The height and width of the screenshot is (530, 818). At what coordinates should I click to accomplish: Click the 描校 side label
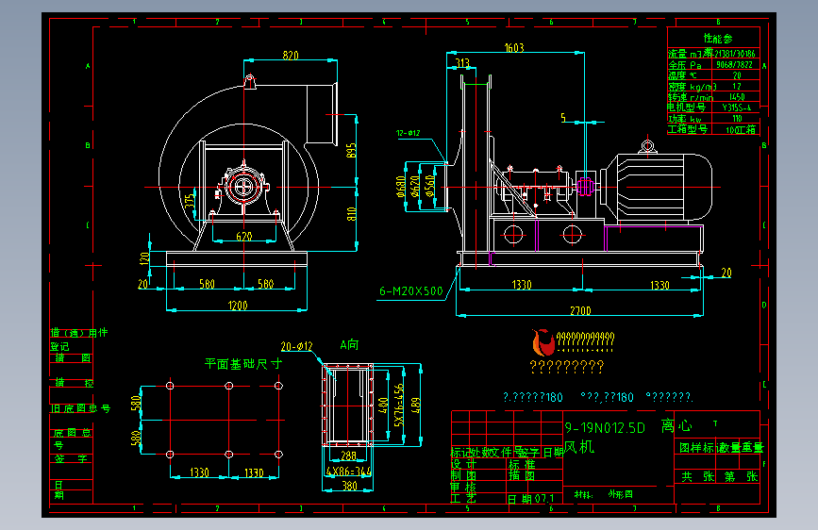(x=75, y=383)
